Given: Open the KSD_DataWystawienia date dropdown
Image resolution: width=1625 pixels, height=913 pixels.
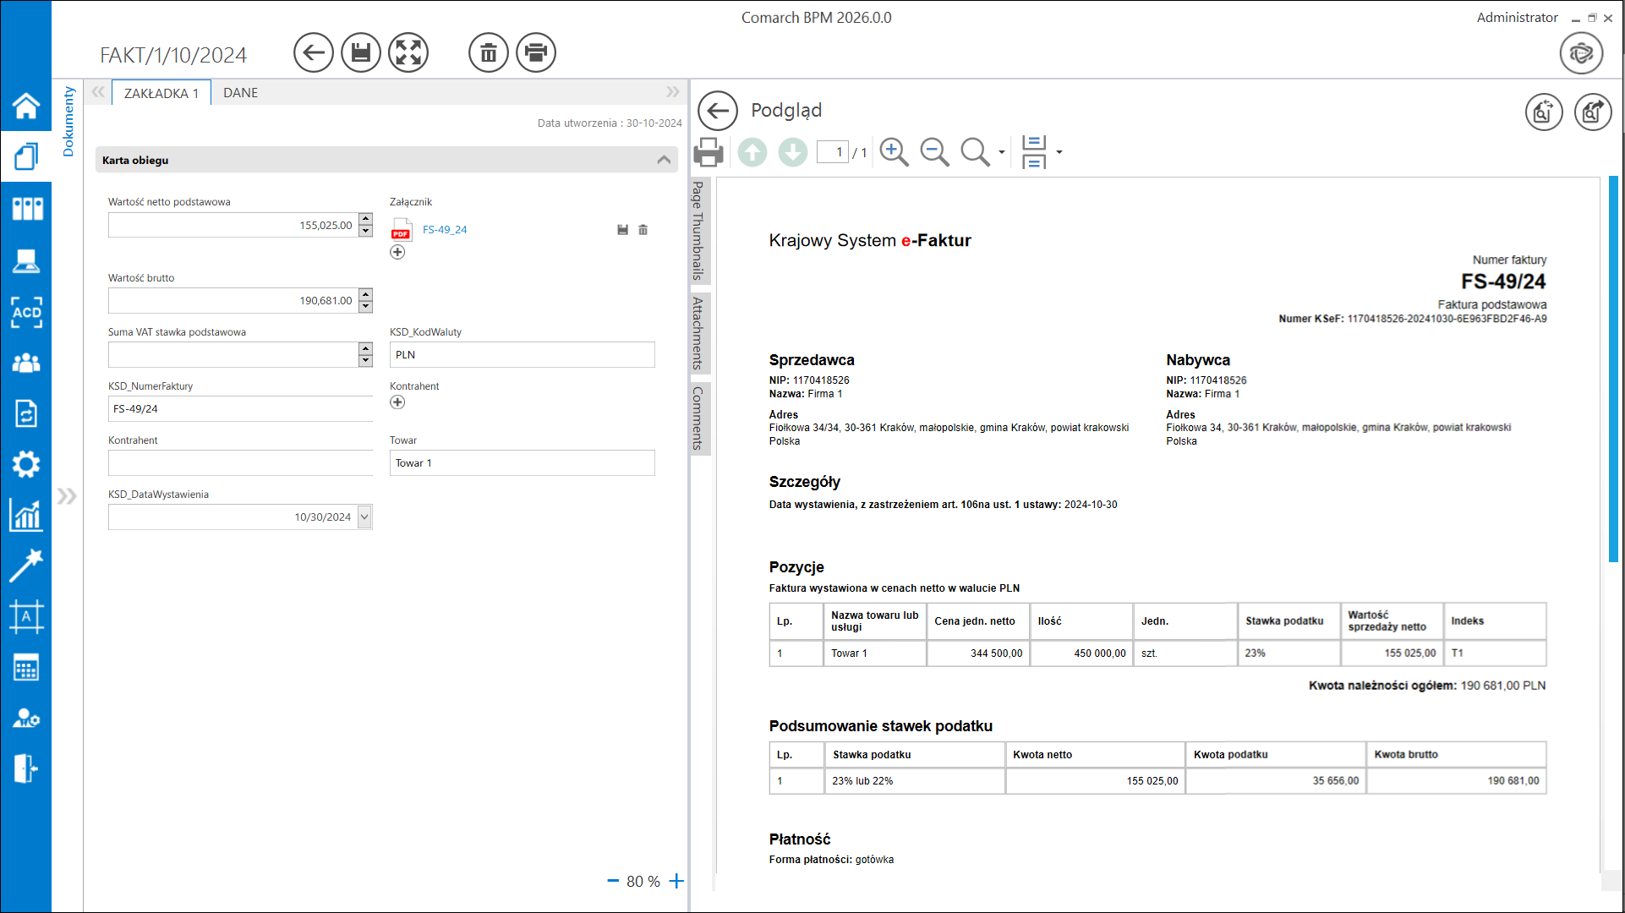Looking at the screenshot, I should click(364, 517).
